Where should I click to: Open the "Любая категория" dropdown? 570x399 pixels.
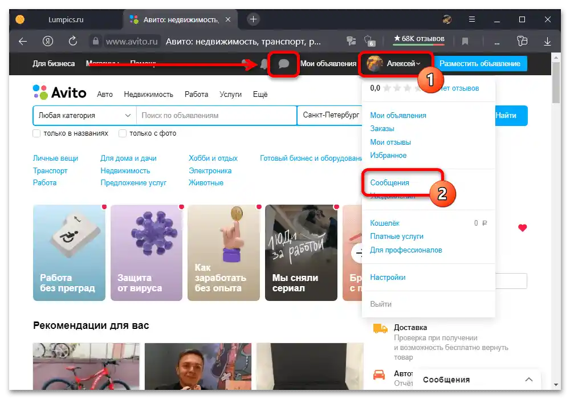[84, 116]
